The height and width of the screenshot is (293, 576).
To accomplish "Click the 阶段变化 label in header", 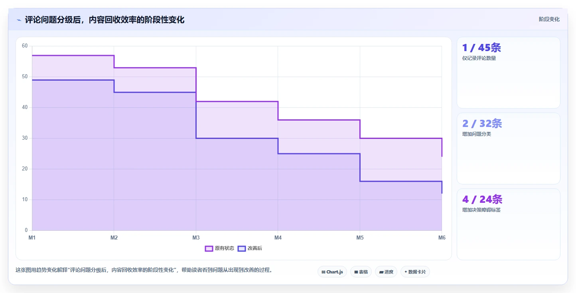I will 549,19.
